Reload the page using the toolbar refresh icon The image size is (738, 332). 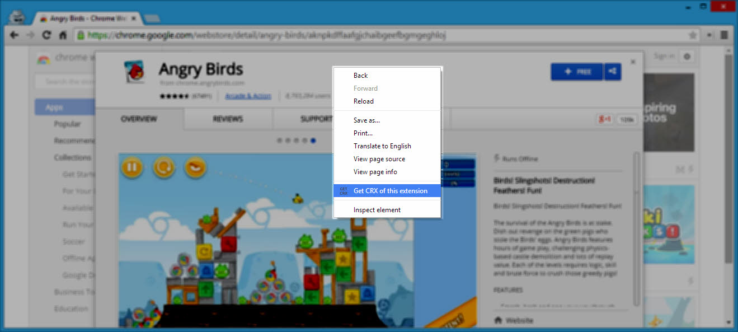coord(46,34)
